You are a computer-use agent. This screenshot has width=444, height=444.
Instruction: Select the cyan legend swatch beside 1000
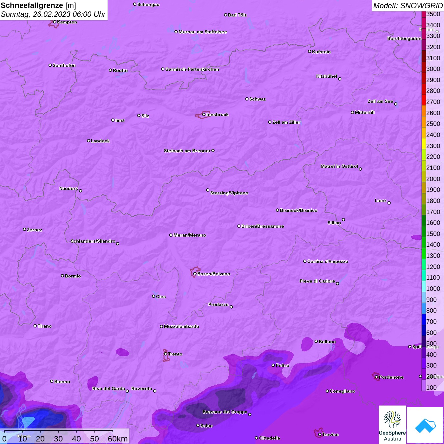424,286
